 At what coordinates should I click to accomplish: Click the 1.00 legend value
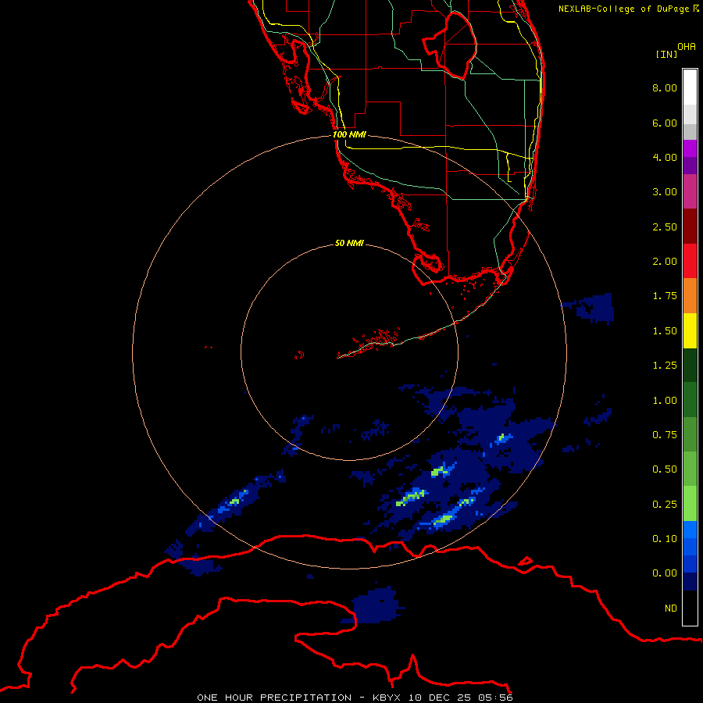tap(665, 401)
